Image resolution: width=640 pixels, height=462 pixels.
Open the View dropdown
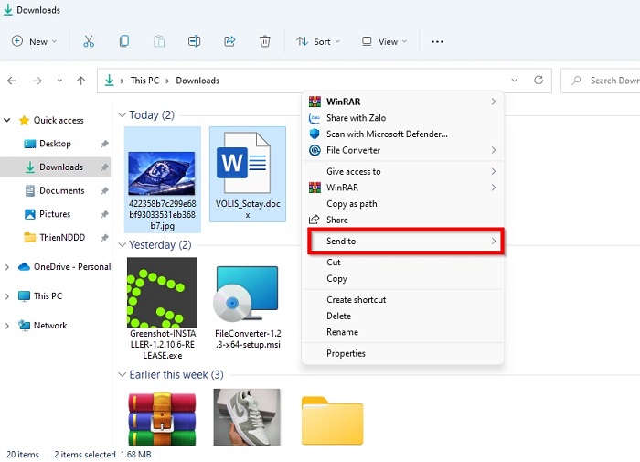[x=385, y=41]
